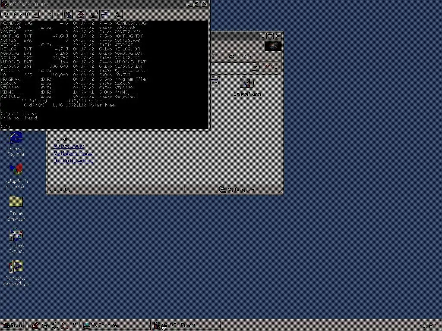Close the My Computer window
442x331 pixels.
pyautogui.click(x=278, y=36)
